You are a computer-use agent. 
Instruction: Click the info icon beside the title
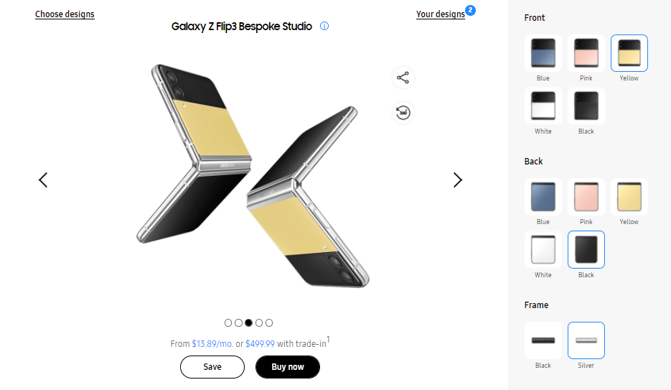point(324,27)
